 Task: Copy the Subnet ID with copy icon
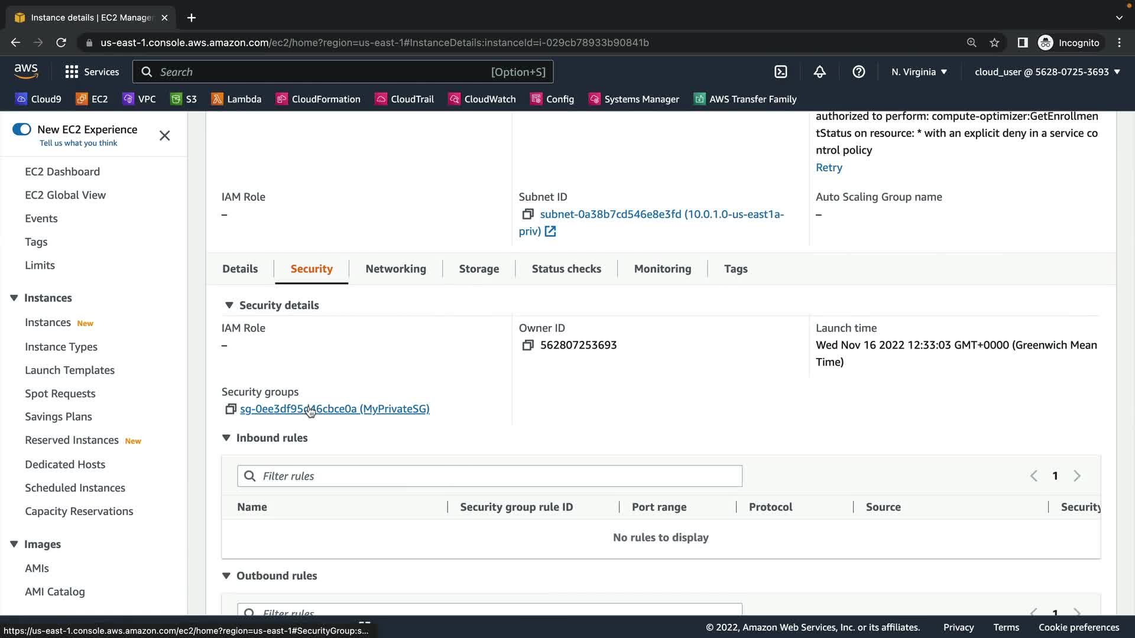(528, 214)
